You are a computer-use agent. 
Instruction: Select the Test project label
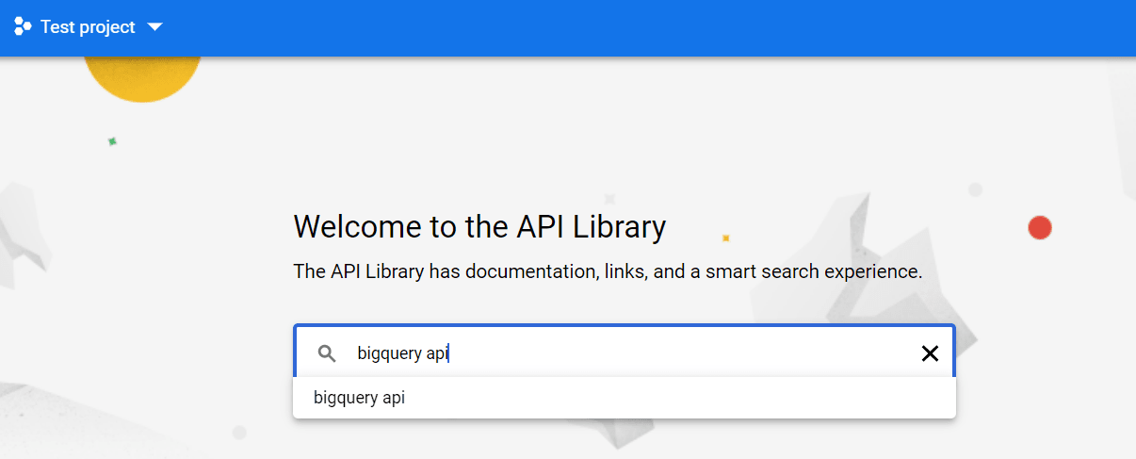point(88,27)
